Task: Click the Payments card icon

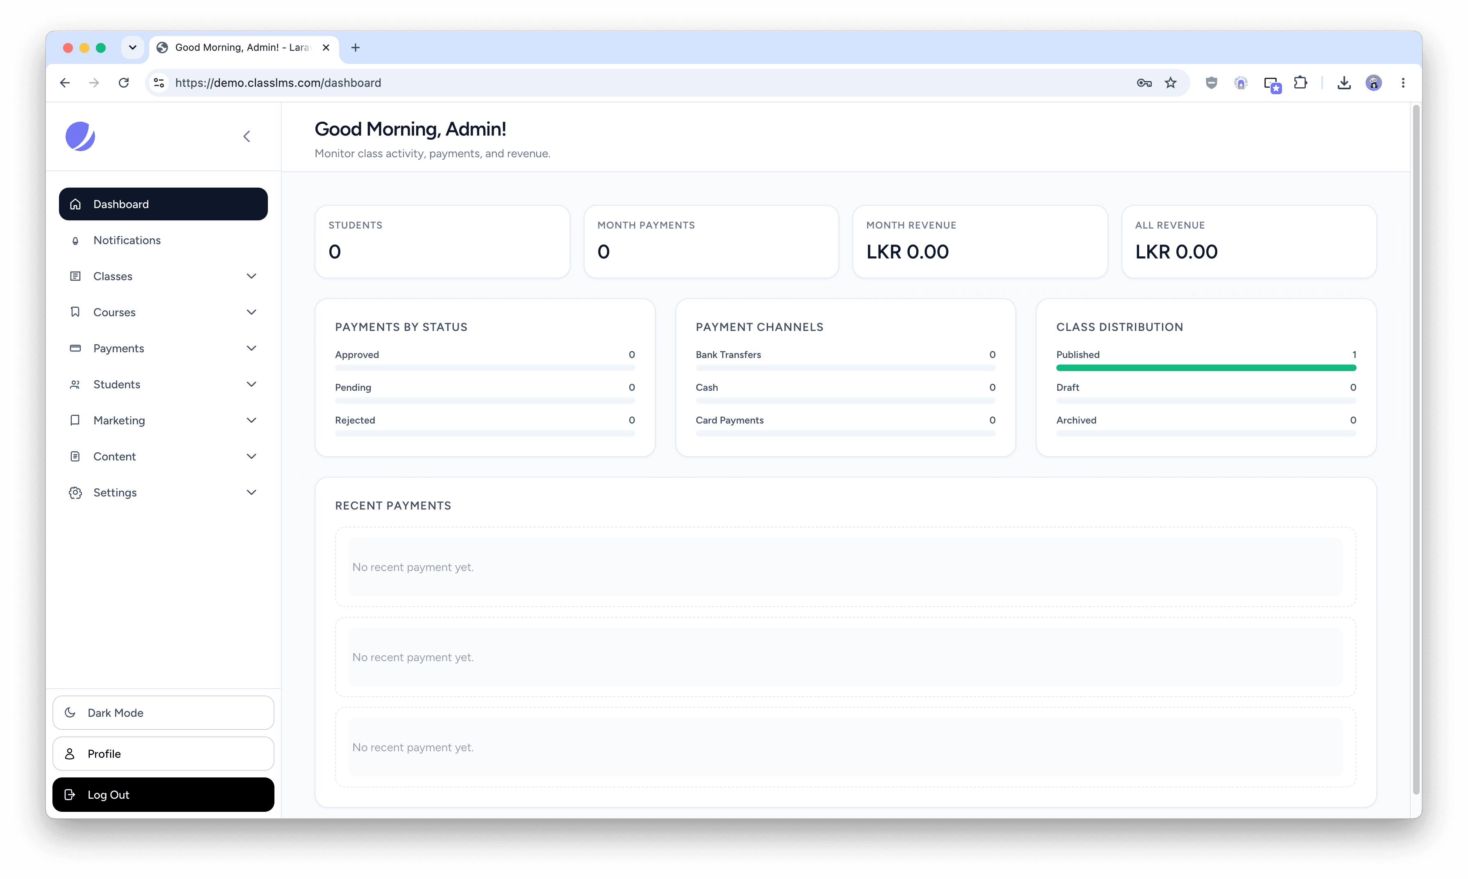Action: [75, 348]
